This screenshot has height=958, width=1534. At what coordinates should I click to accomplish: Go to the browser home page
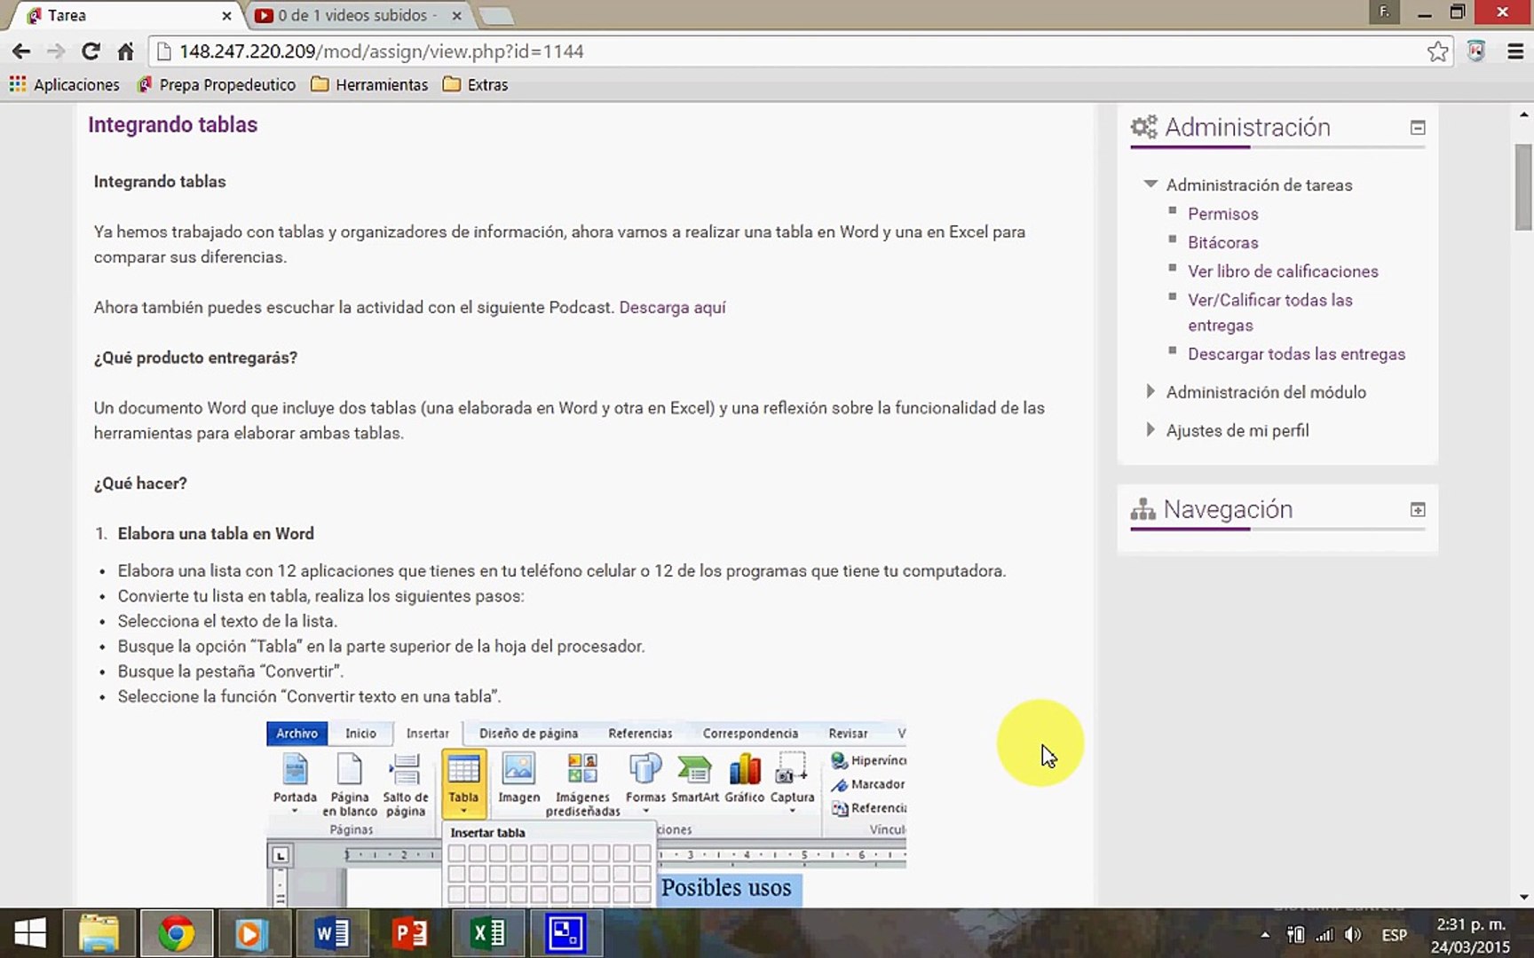125,51
